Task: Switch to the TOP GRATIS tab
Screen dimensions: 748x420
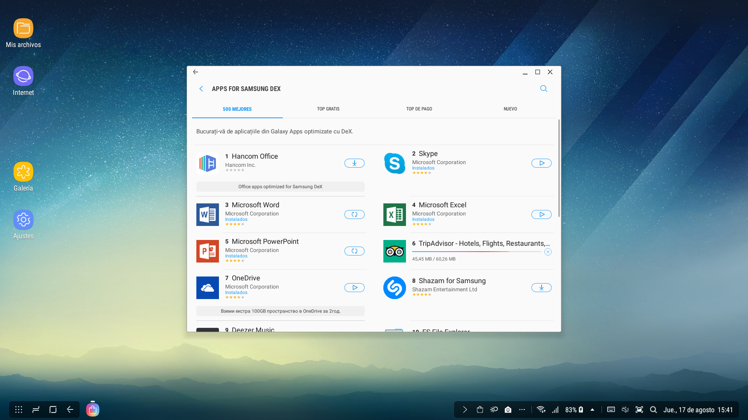Action: 328,109
